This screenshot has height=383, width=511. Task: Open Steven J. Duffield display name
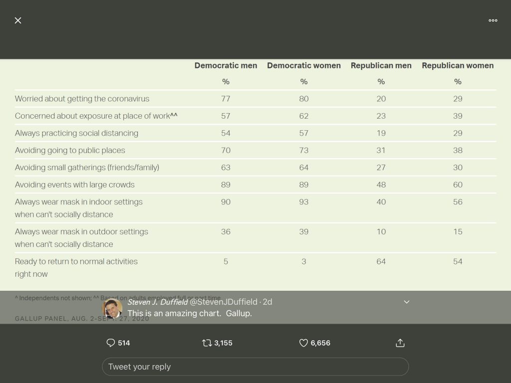tap(157, 302)
